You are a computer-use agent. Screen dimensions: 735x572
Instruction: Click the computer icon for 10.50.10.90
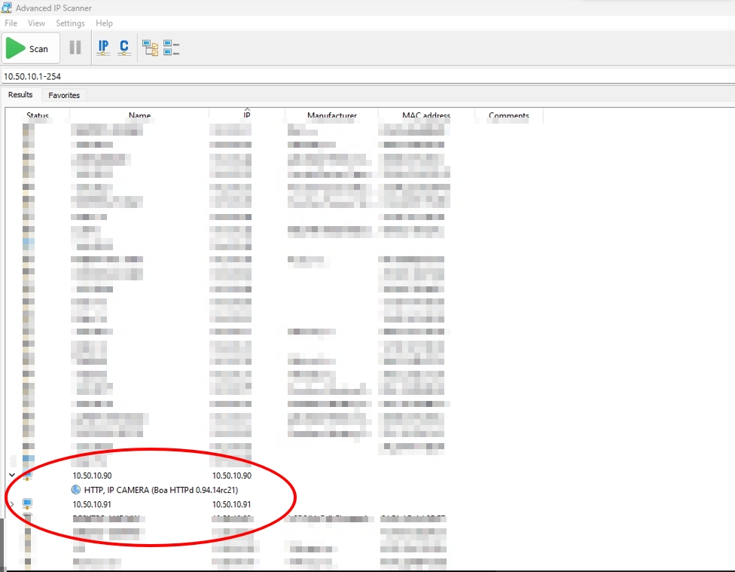[28, 476]
